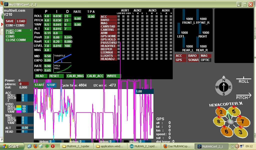Click the PASSTHRU mode label
Image resolution: width=256 pixels, height=150 pixels.
108,42
